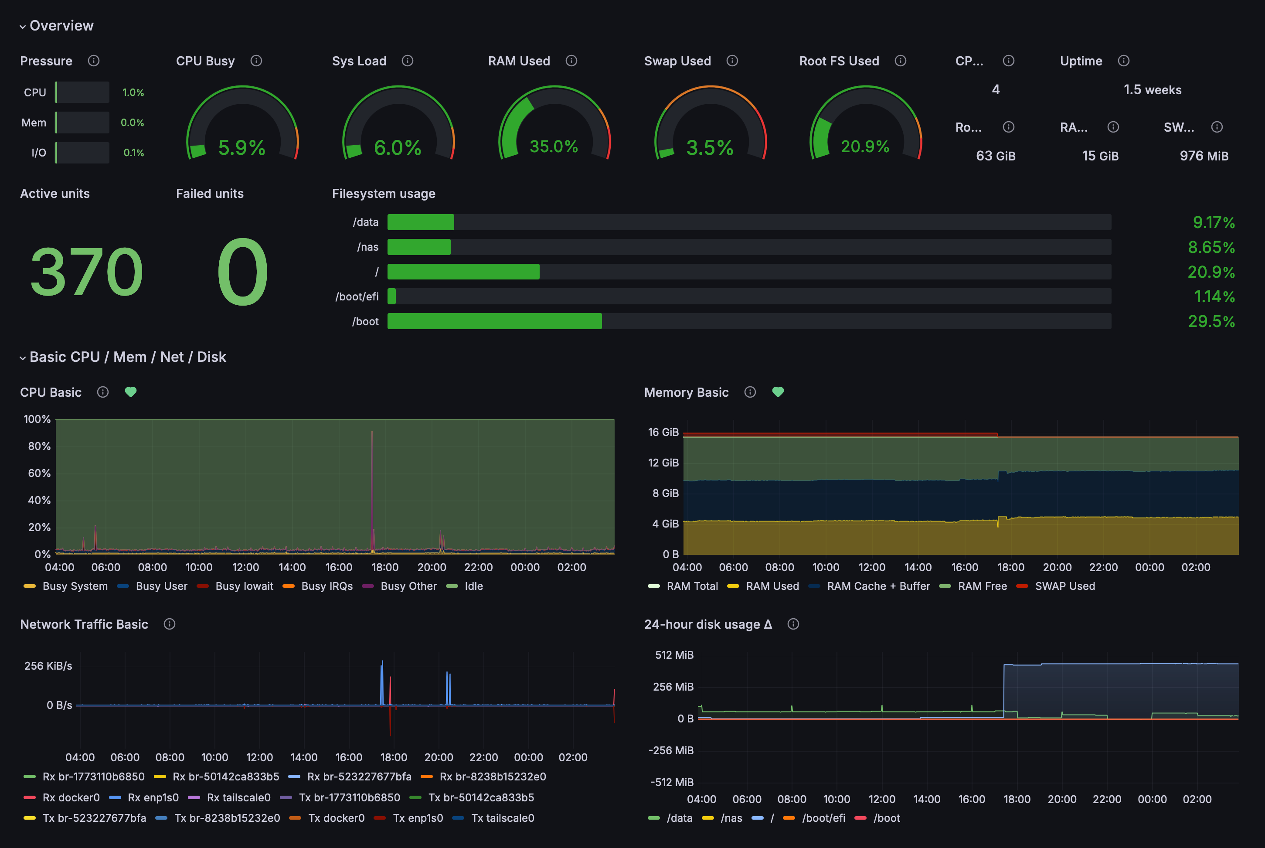1265x848 pixels.
Task: Click the info icon next to Pressure
Action: pyautogui.click(x=94, y=61)
